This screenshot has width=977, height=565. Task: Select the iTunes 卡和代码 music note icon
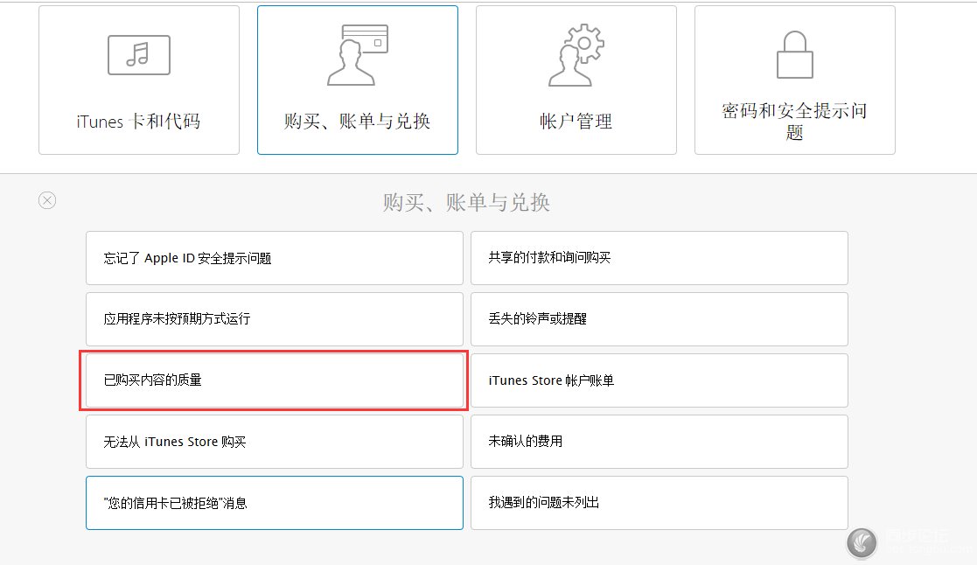pos(138,54)
